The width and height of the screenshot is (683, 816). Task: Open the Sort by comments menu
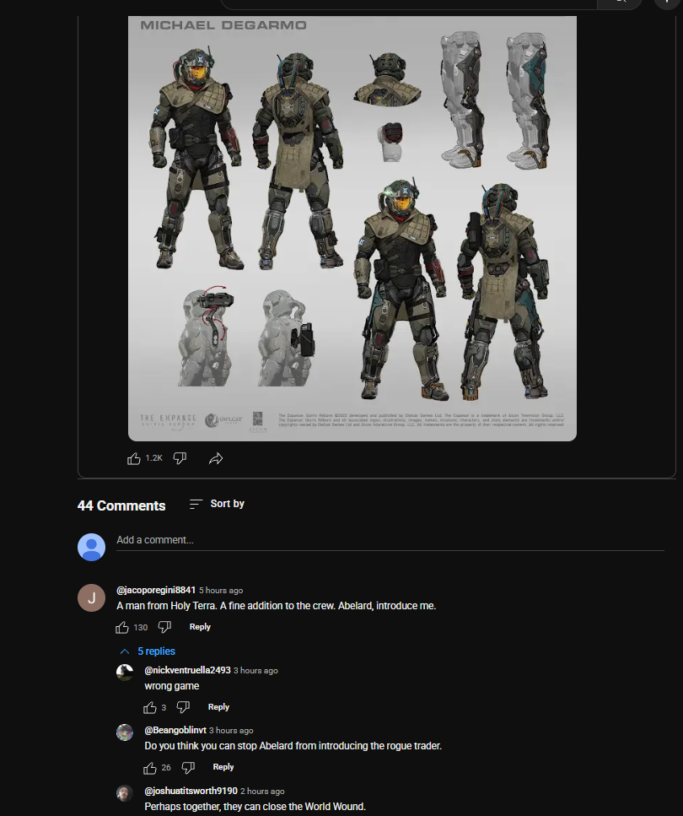coord(217,504)
